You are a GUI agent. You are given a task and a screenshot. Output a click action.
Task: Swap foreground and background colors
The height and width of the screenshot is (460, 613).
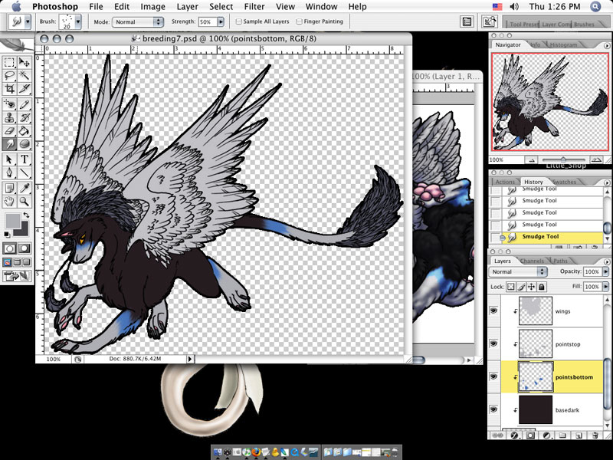(x=26, y=215)
